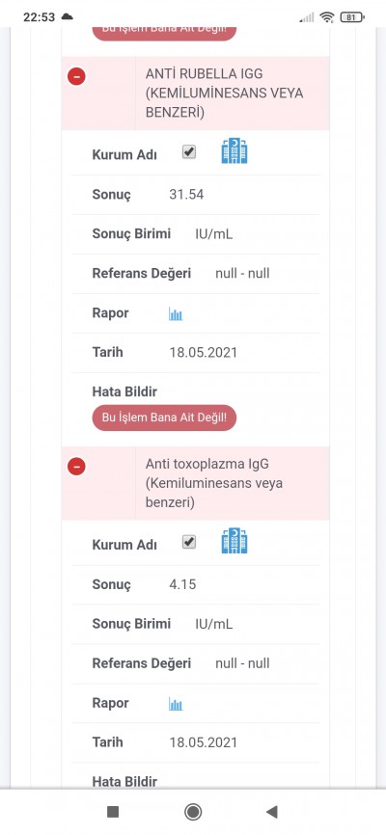Tap the Android back navigation button
This screenshot has height=835, width=386.
point(272,812)
